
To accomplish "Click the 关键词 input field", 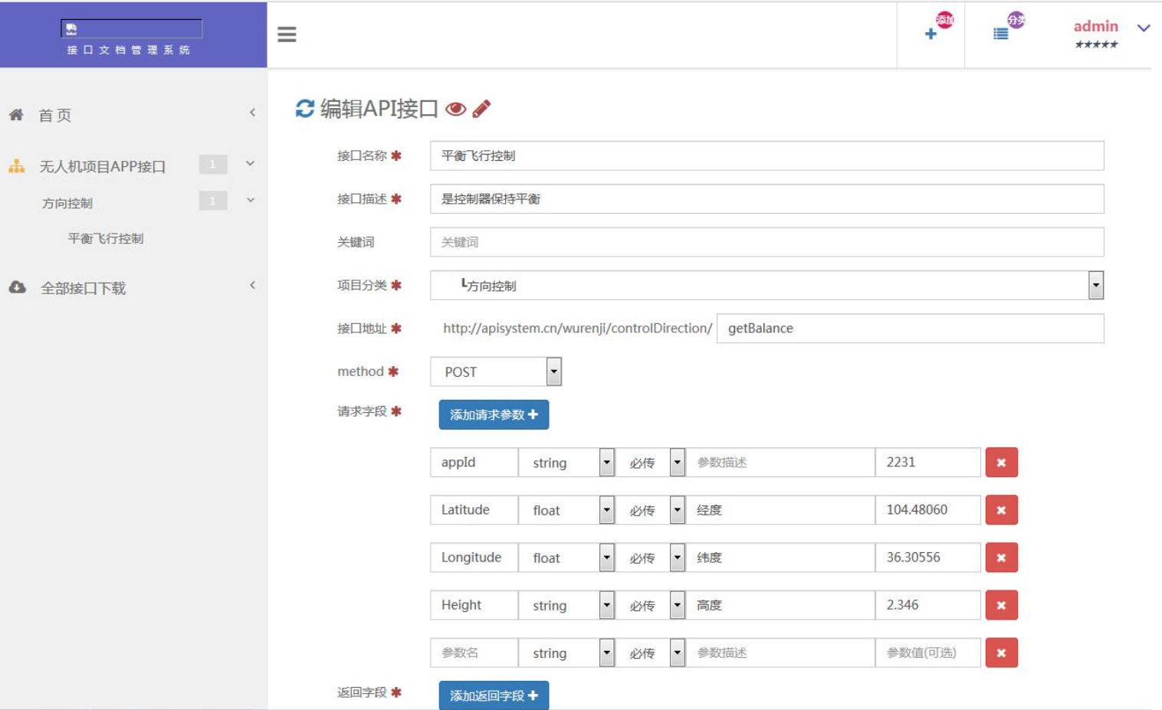I will pyautogui.click(x=766, y=242).
